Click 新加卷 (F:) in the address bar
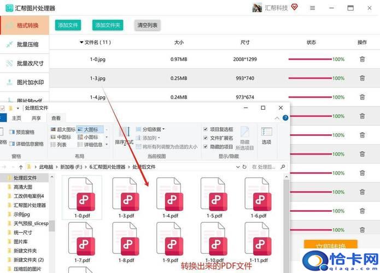This screenshot has width=380, height=273. point(71,167)
